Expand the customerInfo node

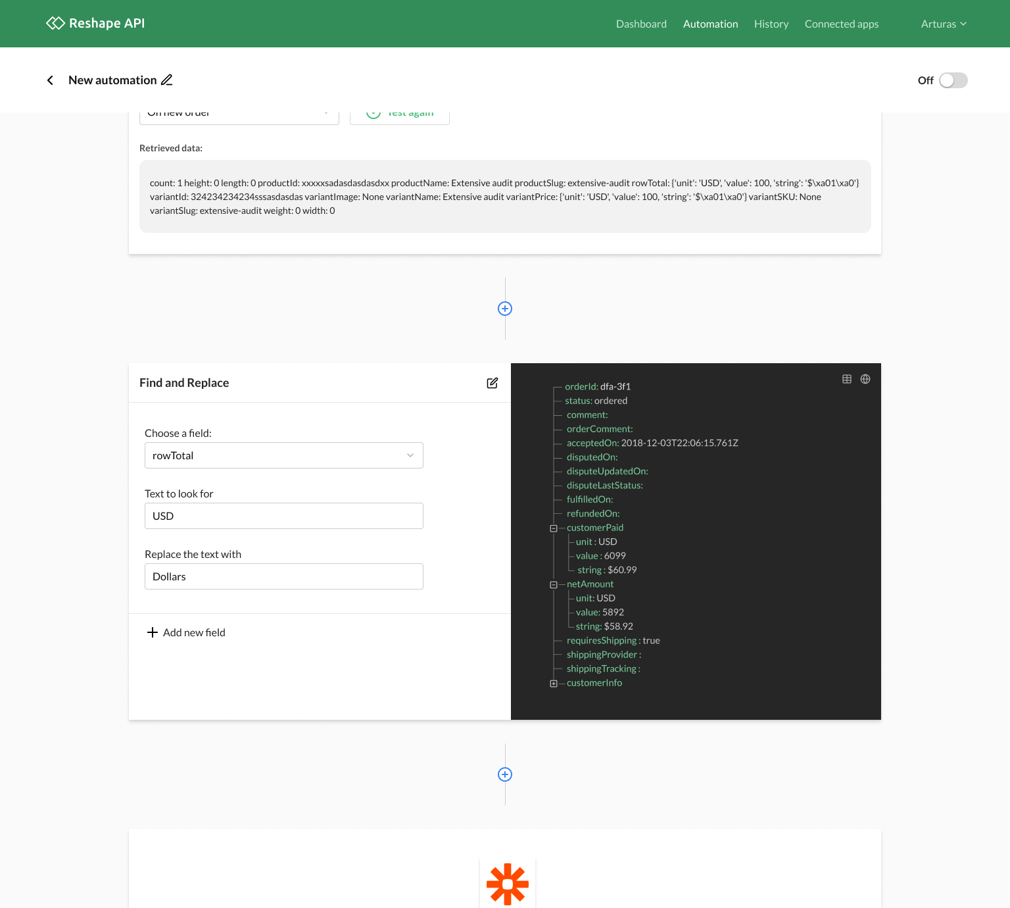pyautogui.click(x=553, y=683)
